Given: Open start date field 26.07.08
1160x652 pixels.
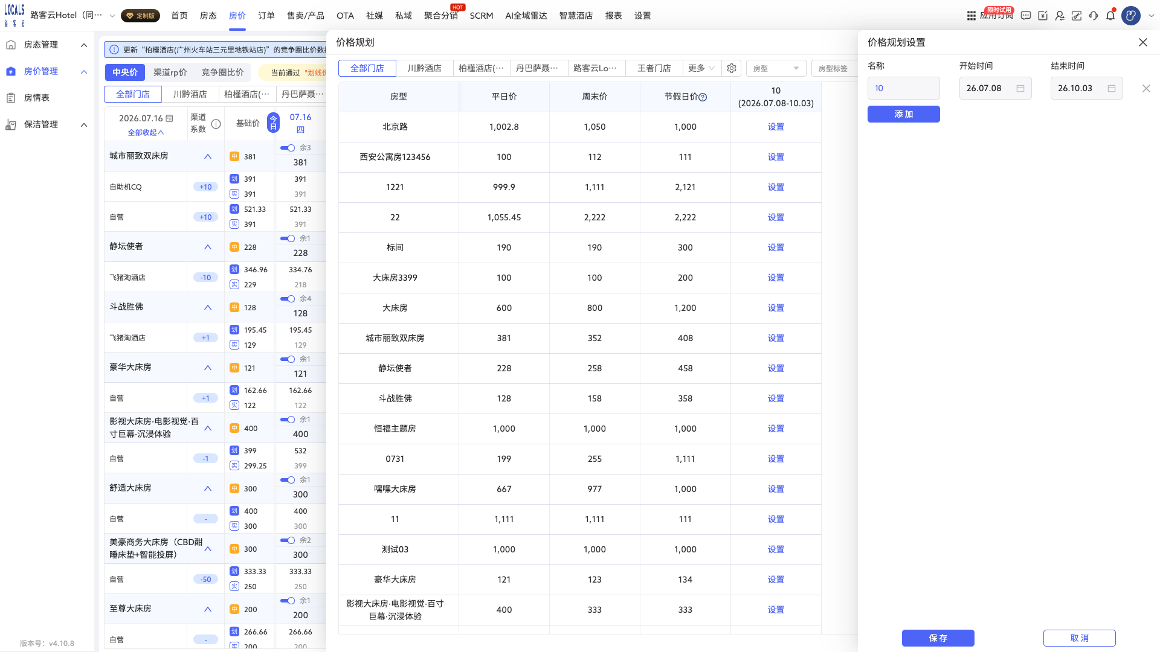Looking at the screenshot, I should tap(996, 88).
